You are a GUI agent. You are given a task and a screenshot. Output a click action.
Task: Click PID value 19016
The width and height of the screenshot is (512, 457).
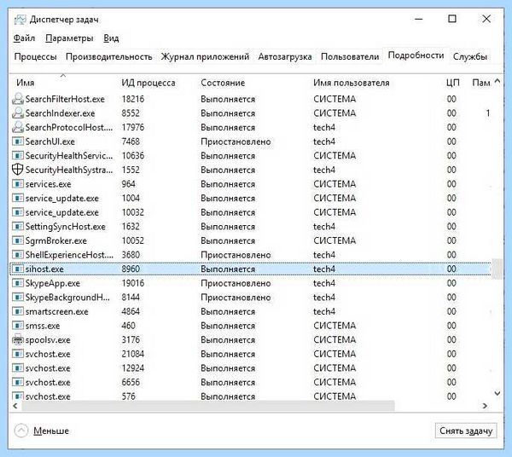pyautogui.click(x=133, y=283)
